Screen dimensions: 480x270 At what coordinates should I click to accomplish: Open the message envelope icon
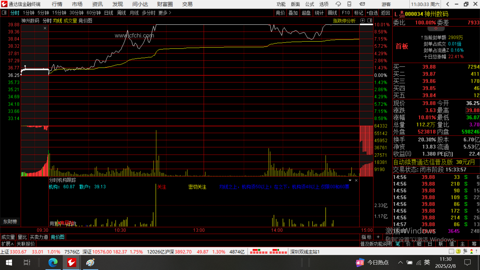362,4
